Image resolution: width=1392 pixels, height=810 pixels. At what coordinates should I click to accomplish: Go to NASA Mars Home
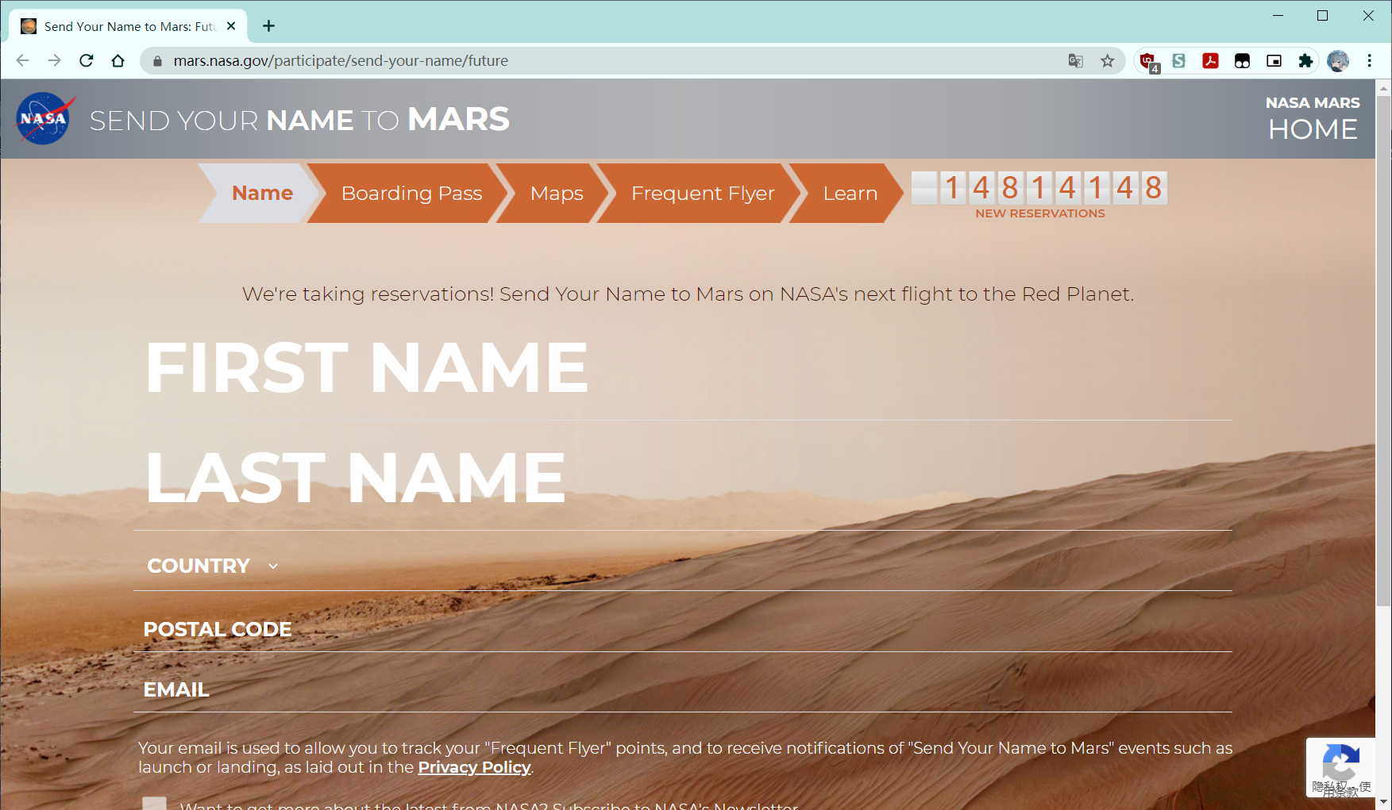point(1313,119)
